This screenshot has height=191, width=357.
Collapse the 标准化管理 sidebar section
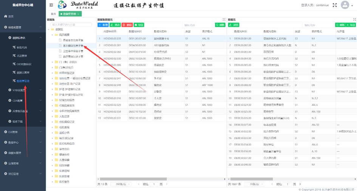click(x=23, y=27)
